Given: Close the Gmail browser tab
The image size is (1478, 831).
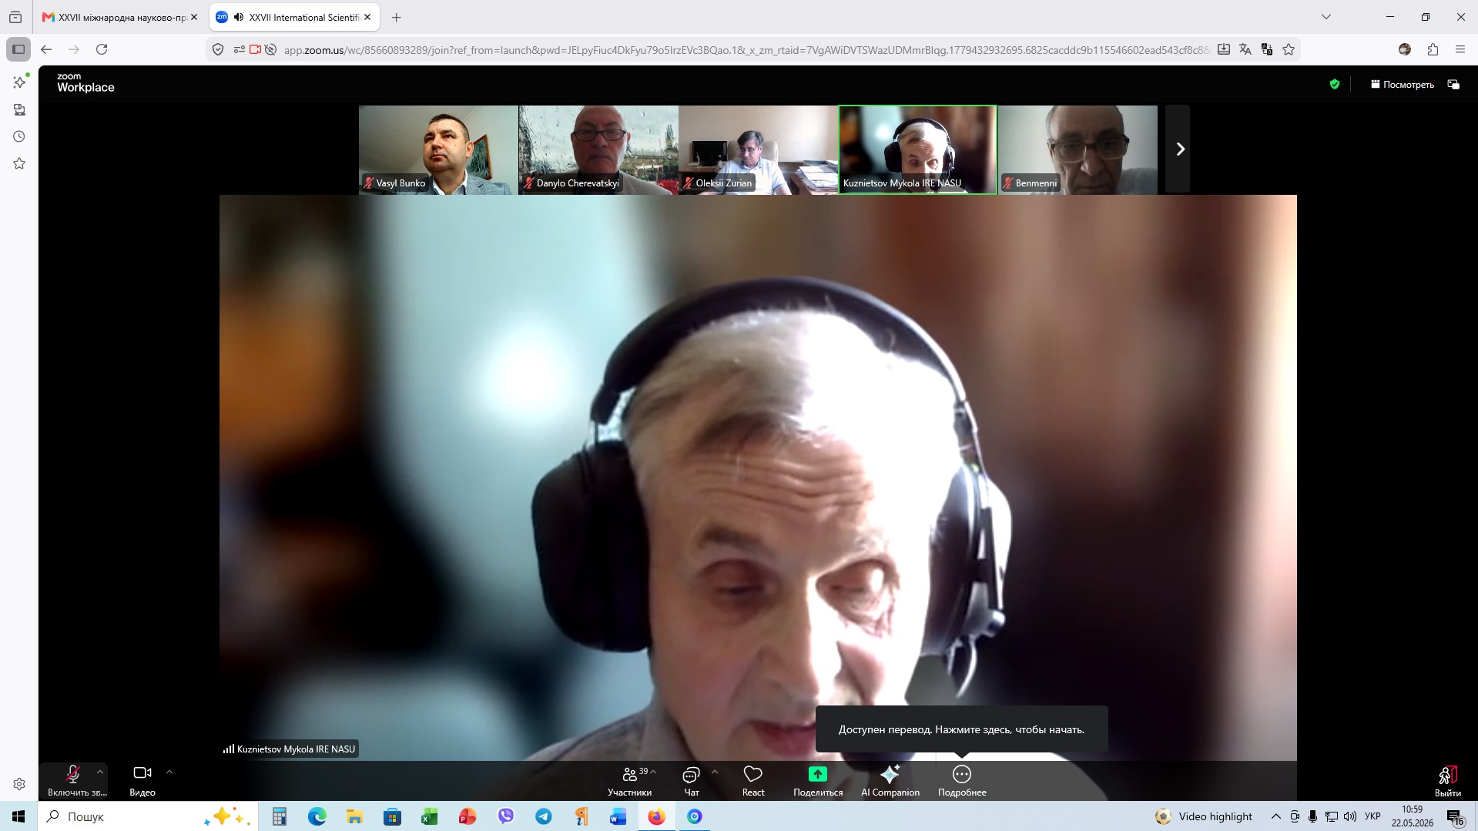Looking at the screenshot, I should coord(194,17).
